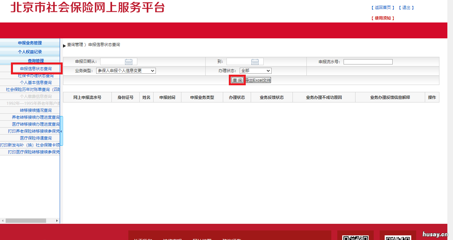
Task: Open the 使用须知 link
Action: tap(382, 18)
